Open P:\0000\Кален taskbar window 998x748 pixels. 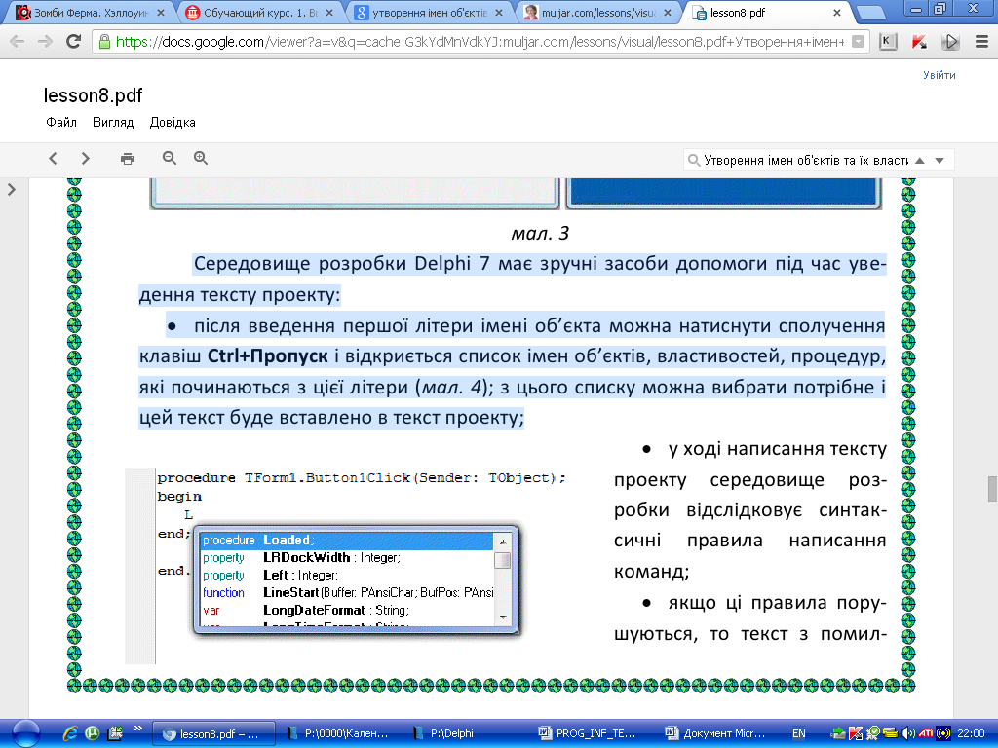click(x=339, y=734)
